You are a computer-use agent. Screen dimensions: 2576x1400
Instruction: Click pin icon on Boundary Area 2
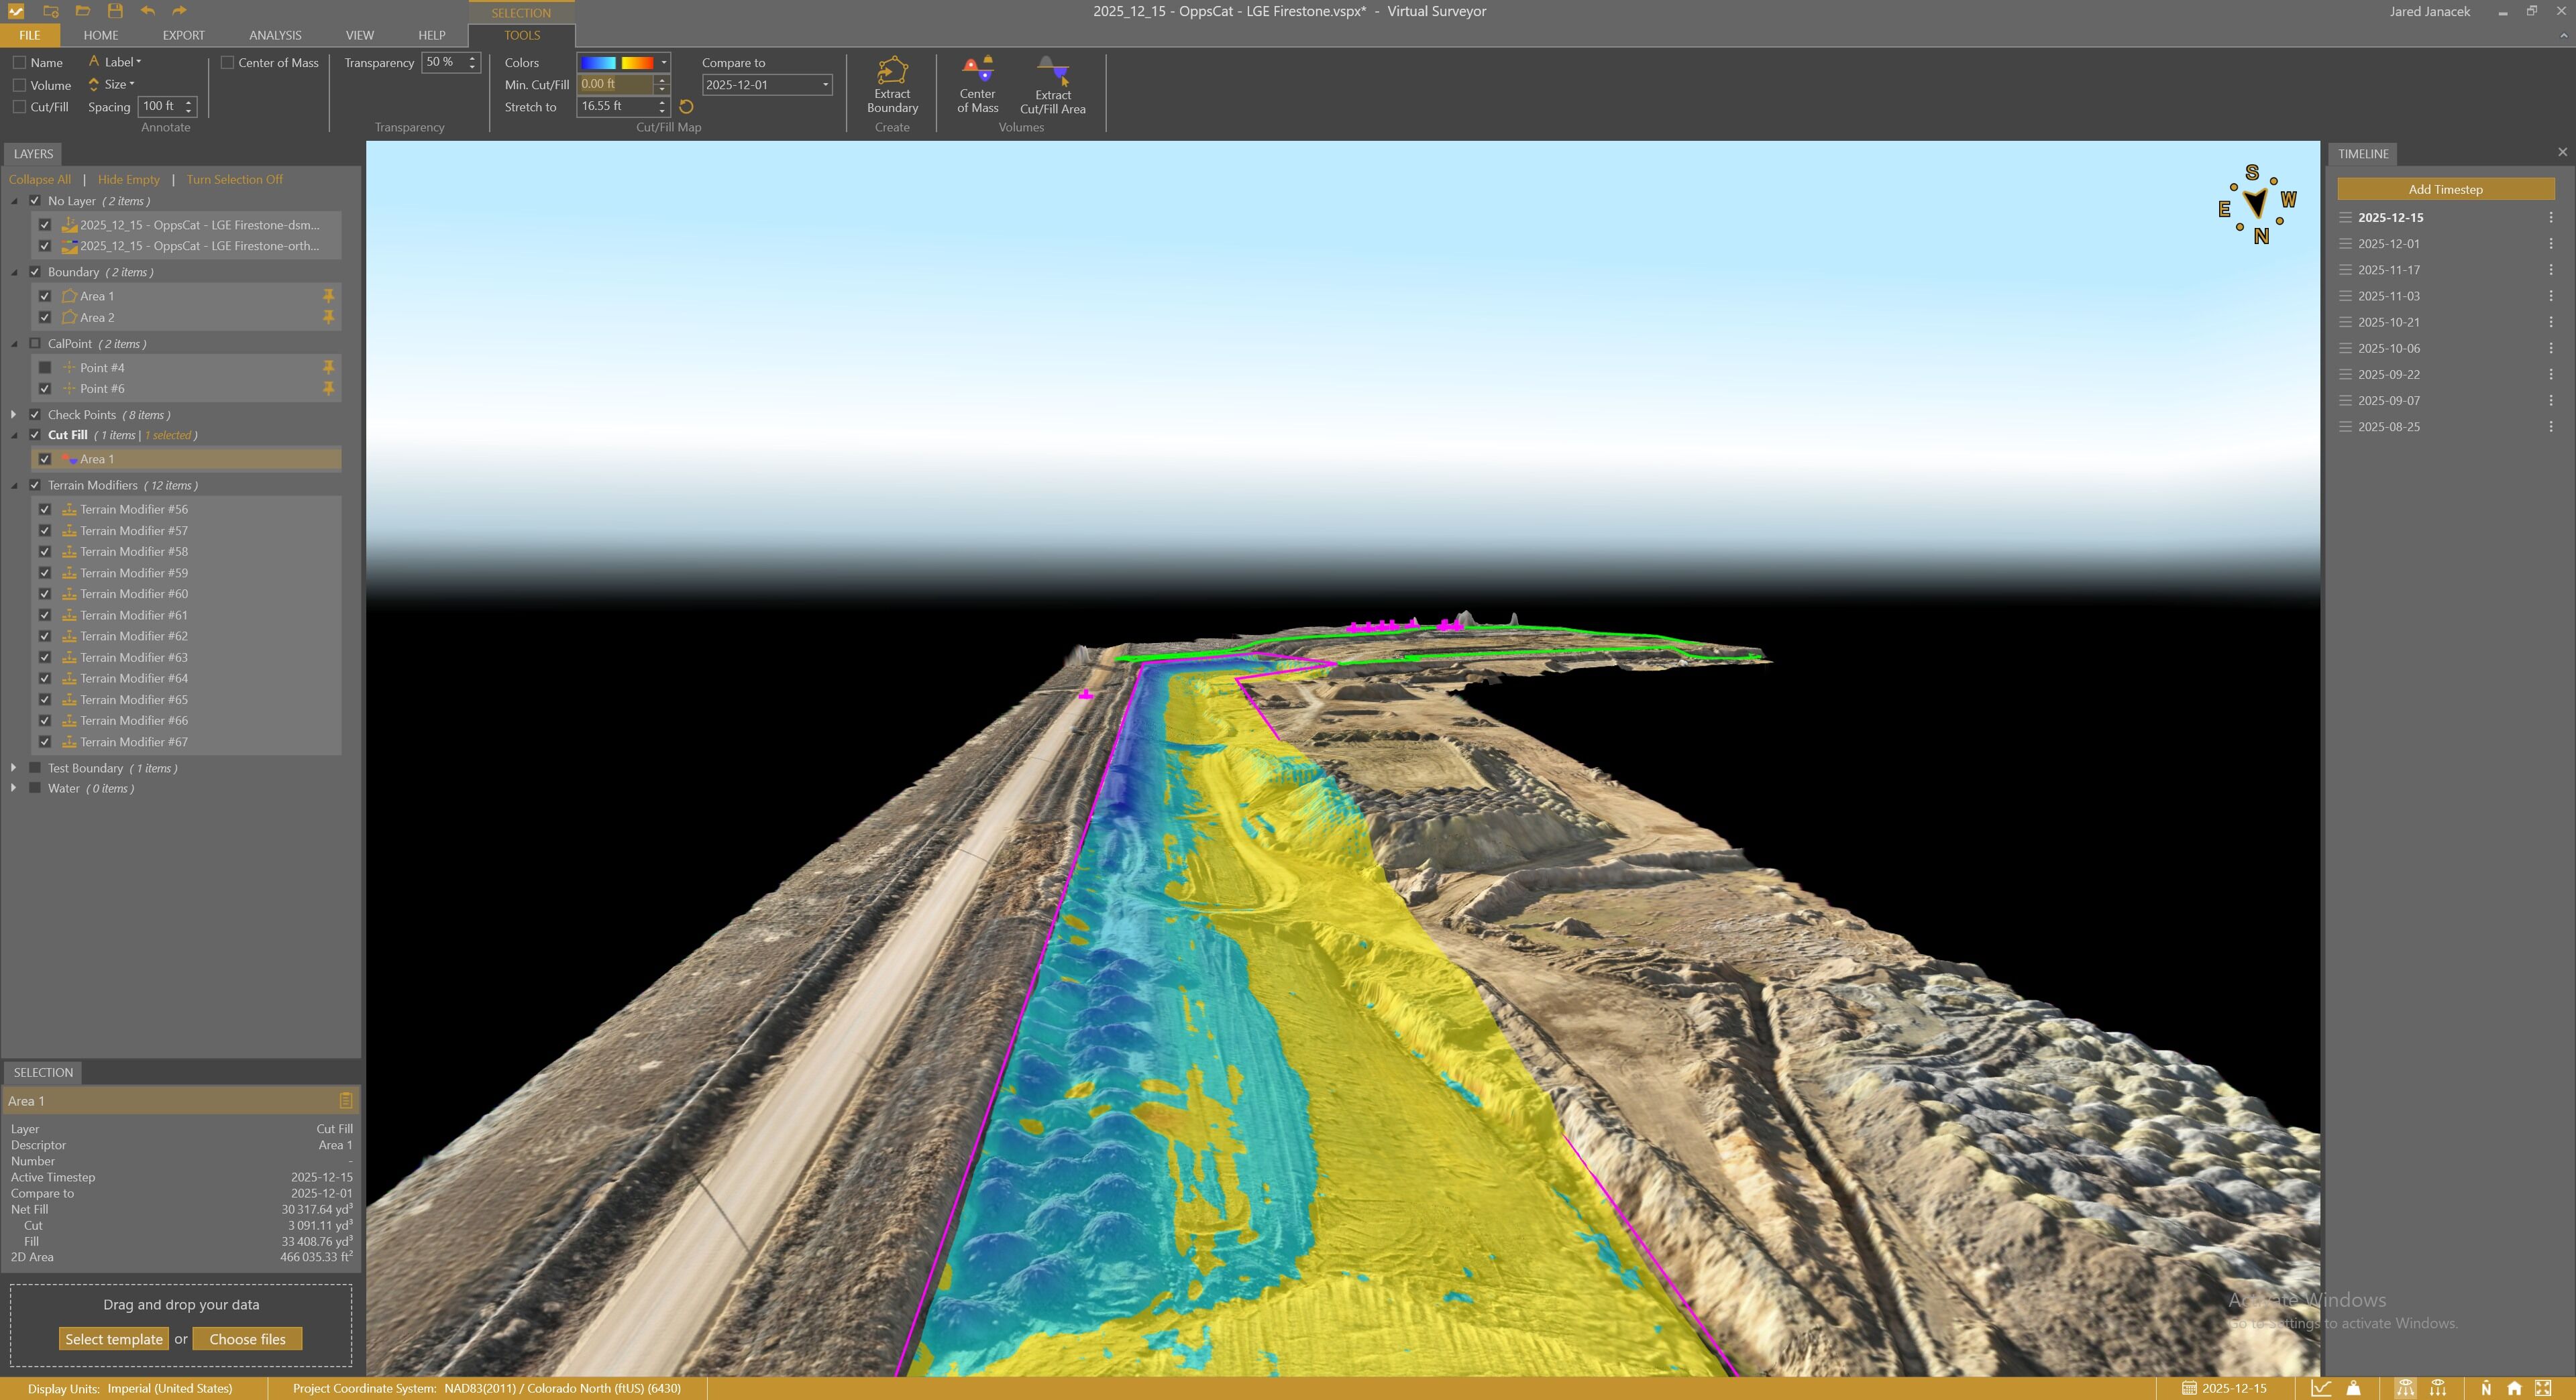328,316
